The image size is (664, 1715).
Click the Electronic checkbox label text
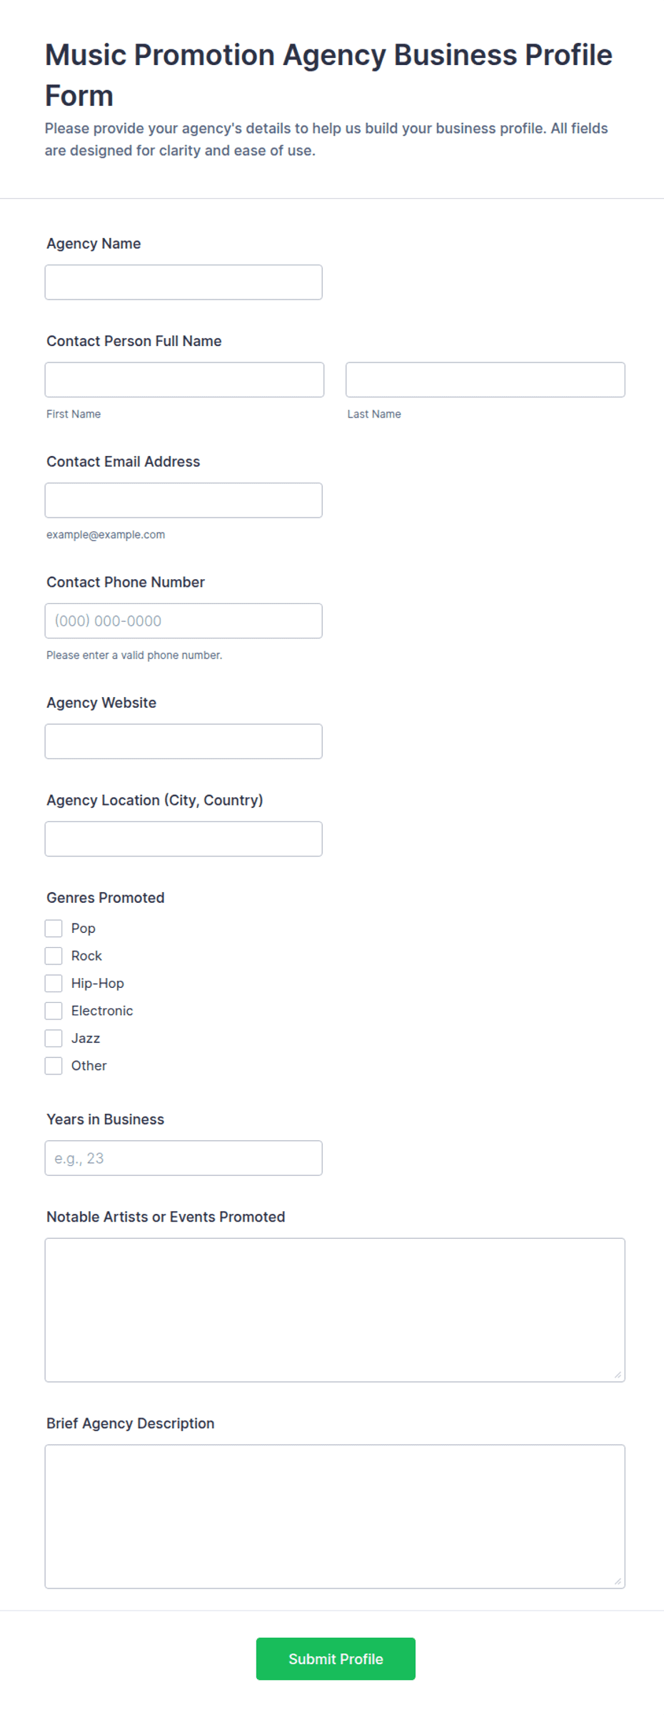102,1011
